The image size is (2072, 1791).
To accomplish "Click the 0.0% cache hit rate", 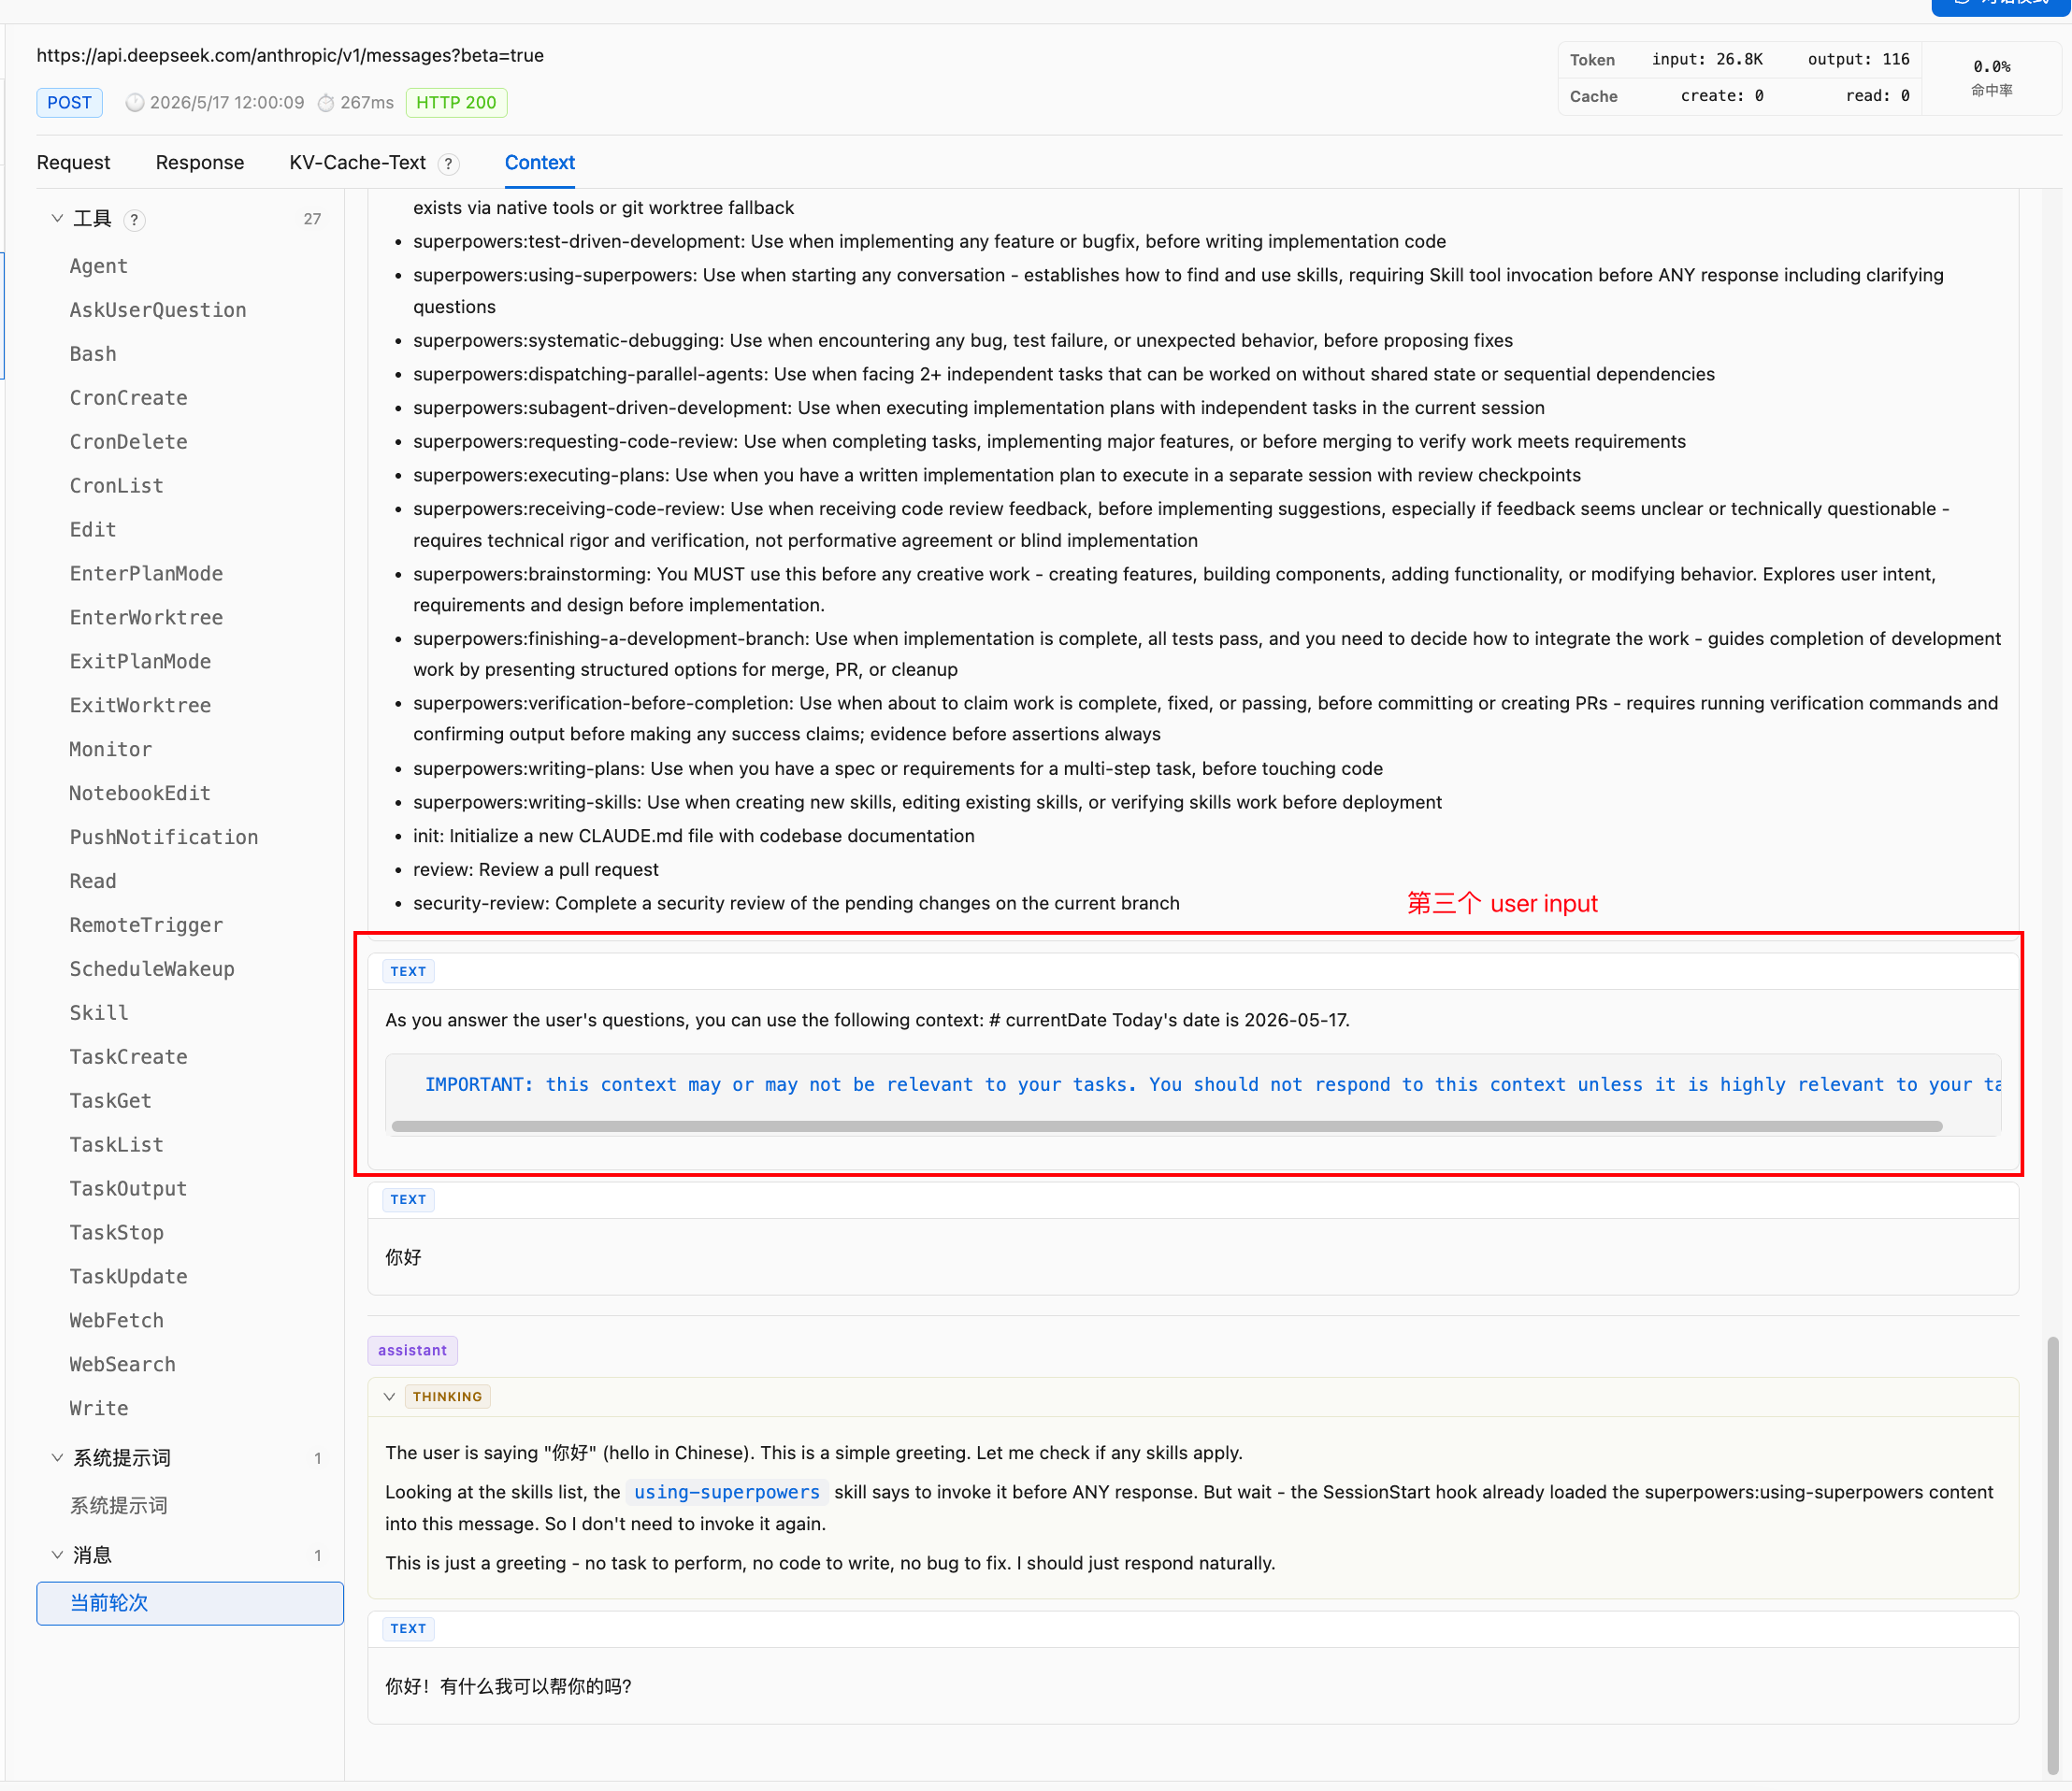I will pos(1991,67).
